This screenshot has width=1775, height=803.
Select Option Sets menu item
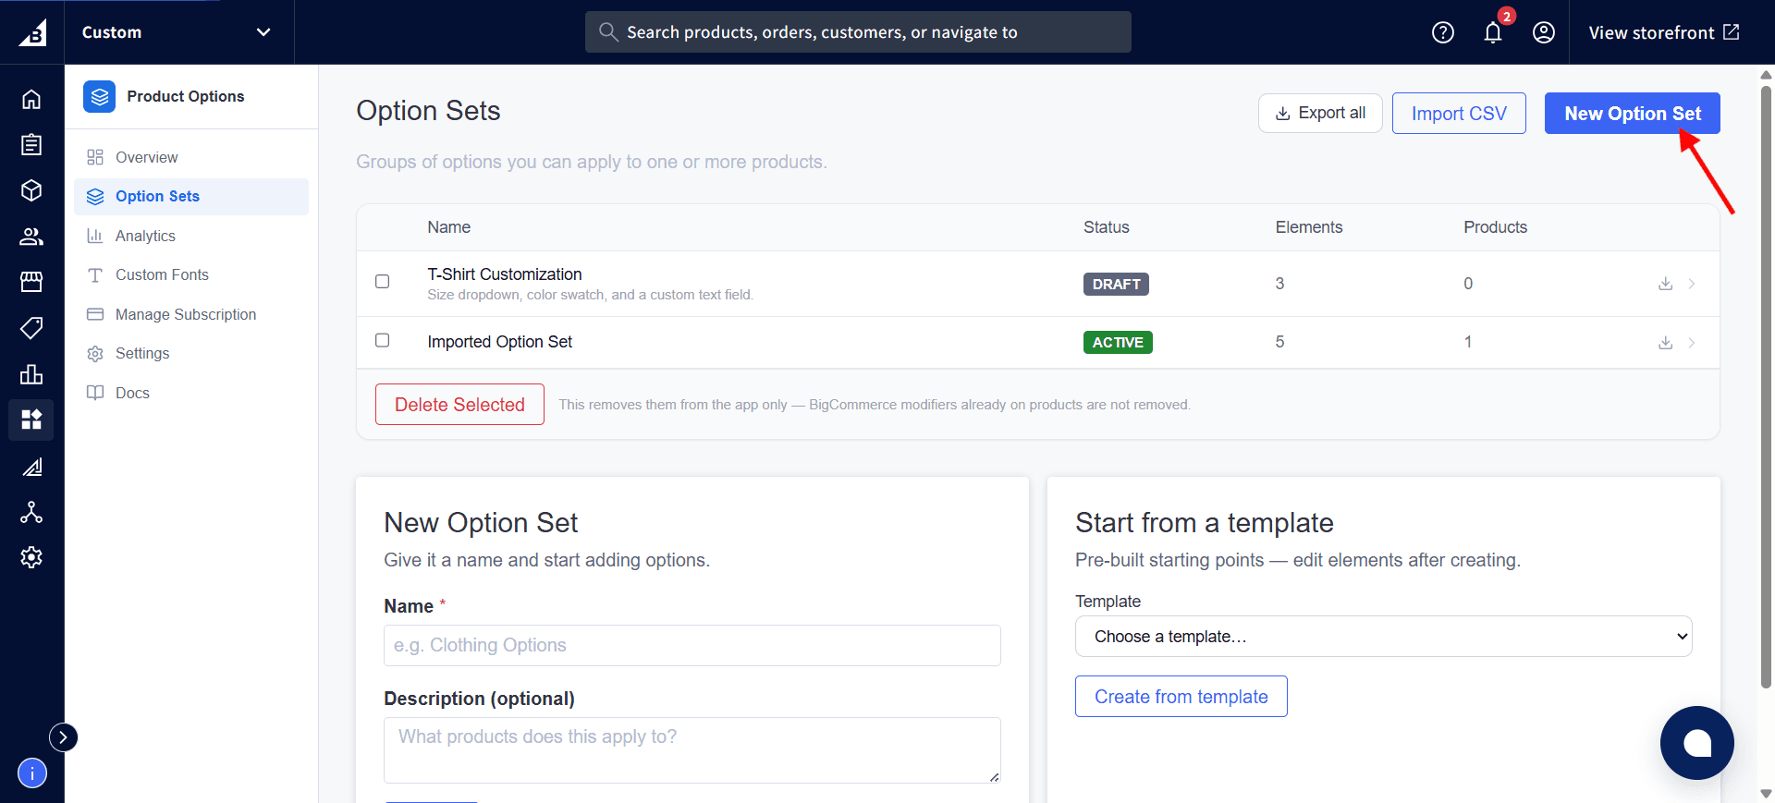pos(191,197)
